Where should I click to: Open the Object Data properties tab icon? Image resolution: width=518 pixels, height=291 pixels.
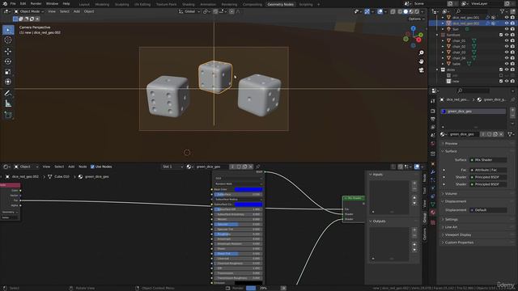433,205
